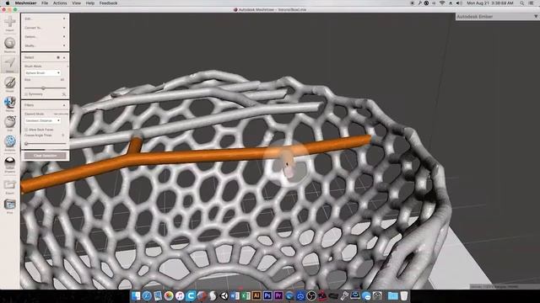This screenshot has height=303, width=540.
Task: Open the Geodesic Distance expand mode dropdown
Action: 42,120
